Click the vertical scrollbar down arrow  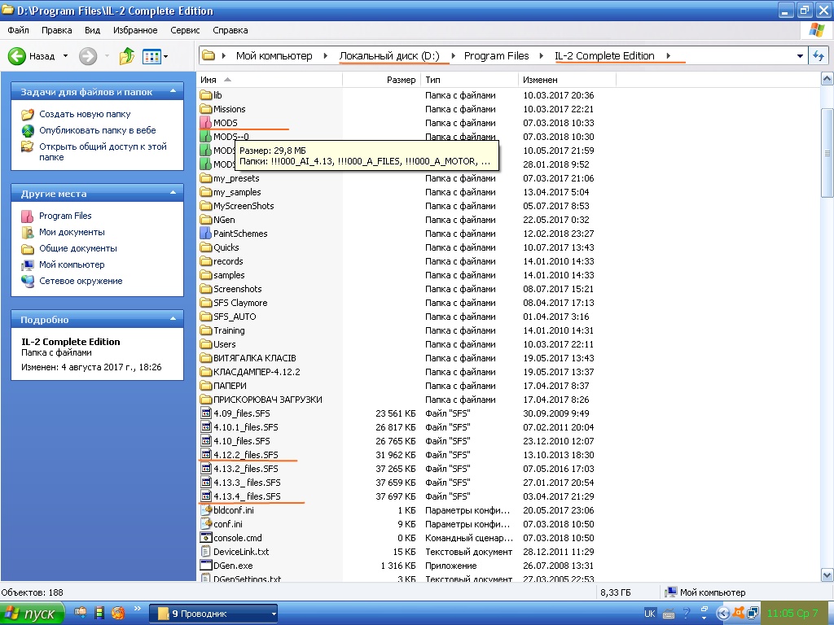[827, 575]
